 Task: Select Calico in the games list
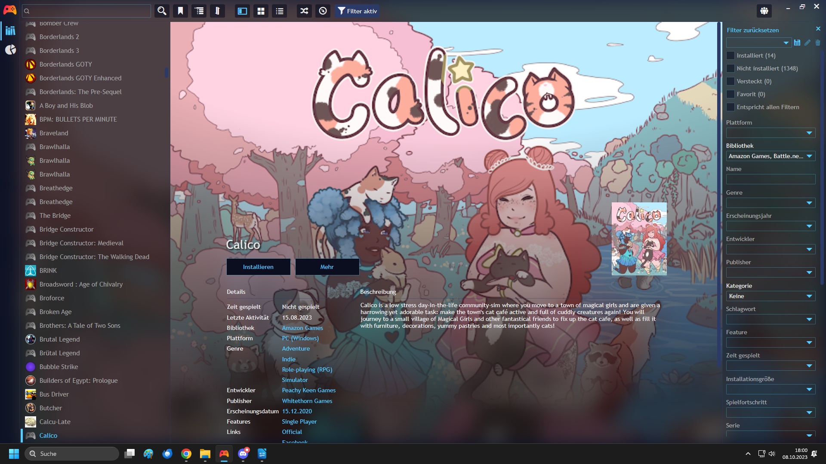click(x=48, y=435)
